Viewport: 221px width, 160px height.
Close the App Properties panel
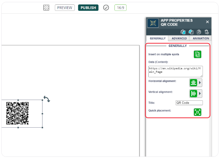click(x=207, y=22)
